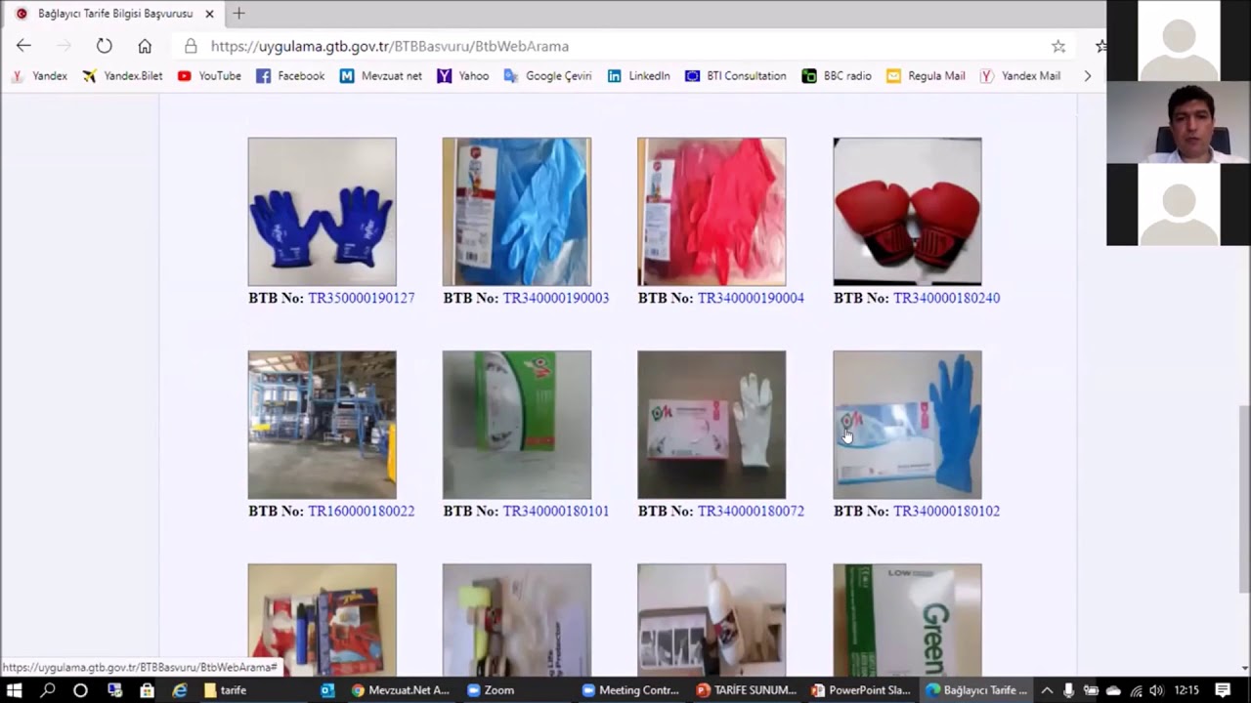Refresh the current page
This screenshot has width=1251, height=703.
104,46
